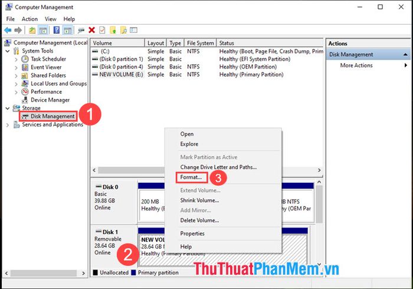The width and height of the screenshot is (413, 289).
Task: Choose Shrink Volume... from context menu
Action: pyautogui.click(x=199, y=201)
